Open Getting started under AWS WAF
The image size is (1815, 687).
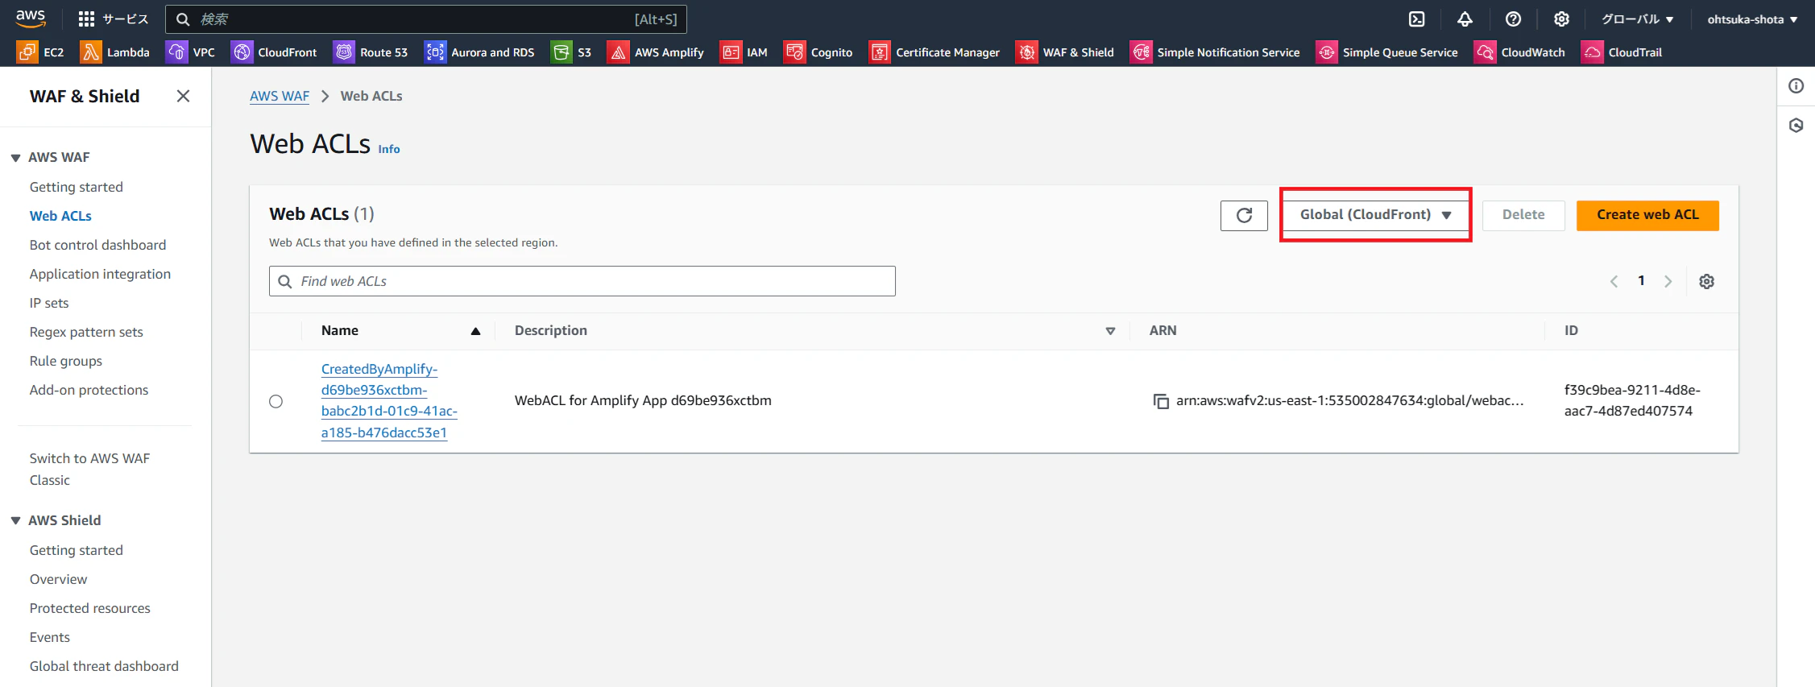[77, 187]
